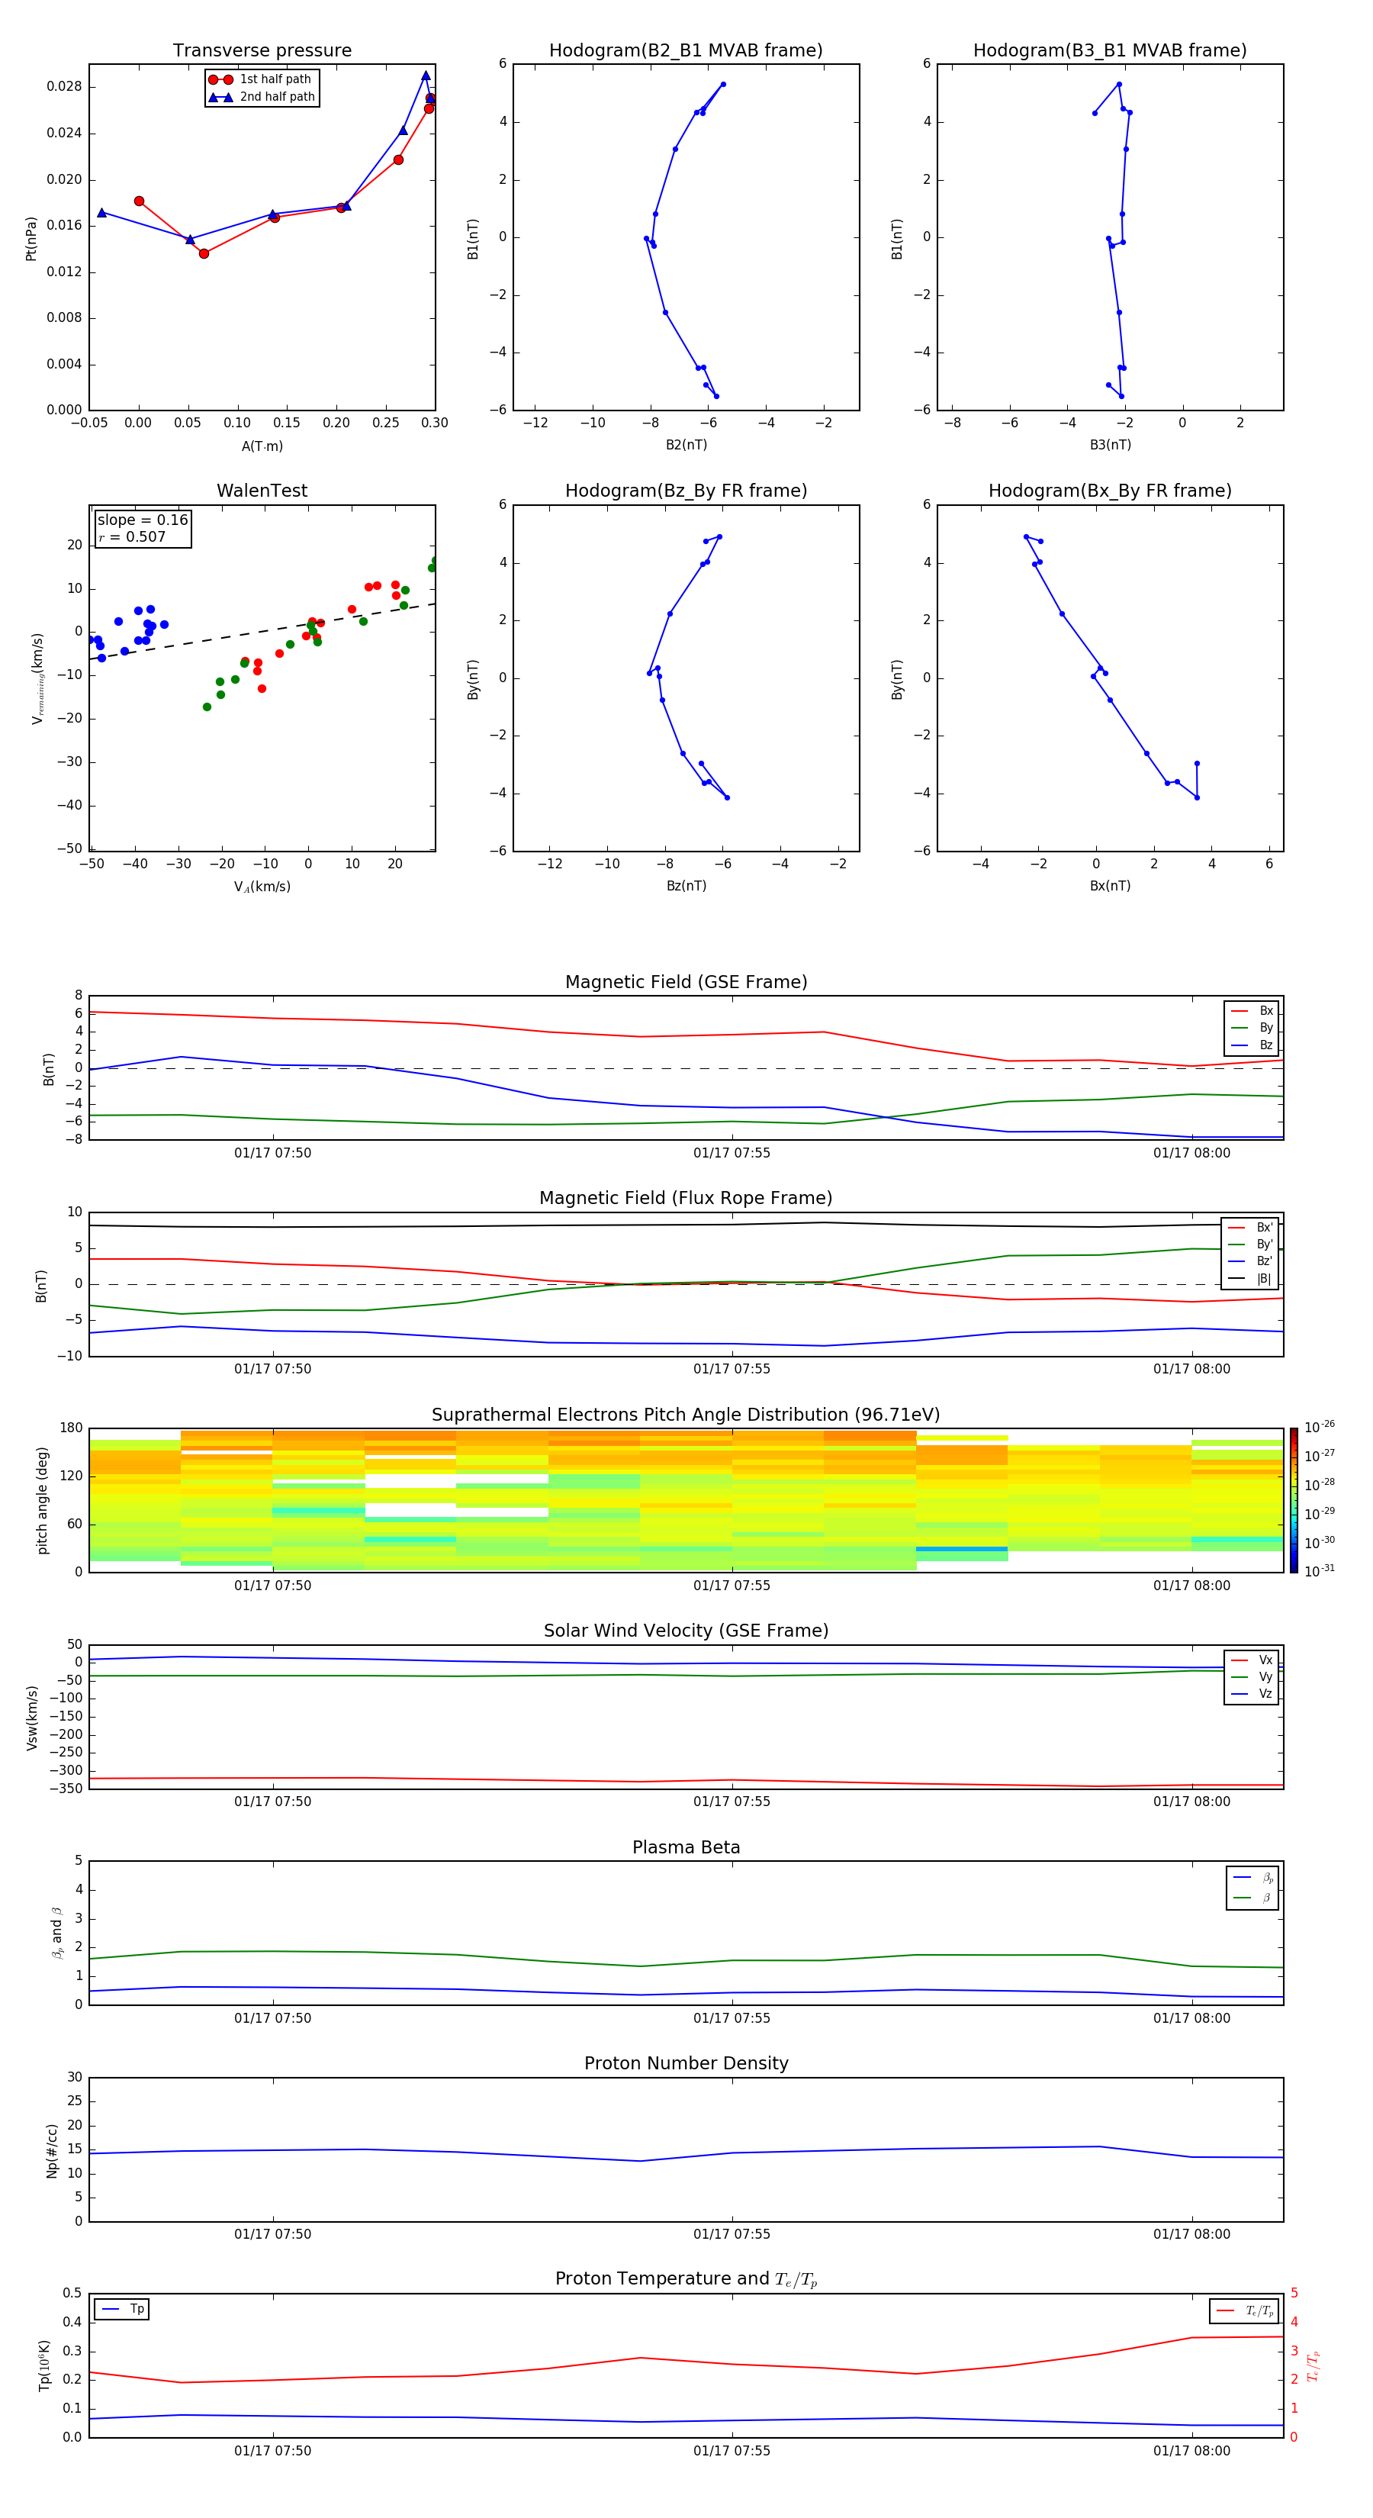Click the 'Pt(nPa)' y-axis label
The image size is (1373, 2518).
click(31, 237)
